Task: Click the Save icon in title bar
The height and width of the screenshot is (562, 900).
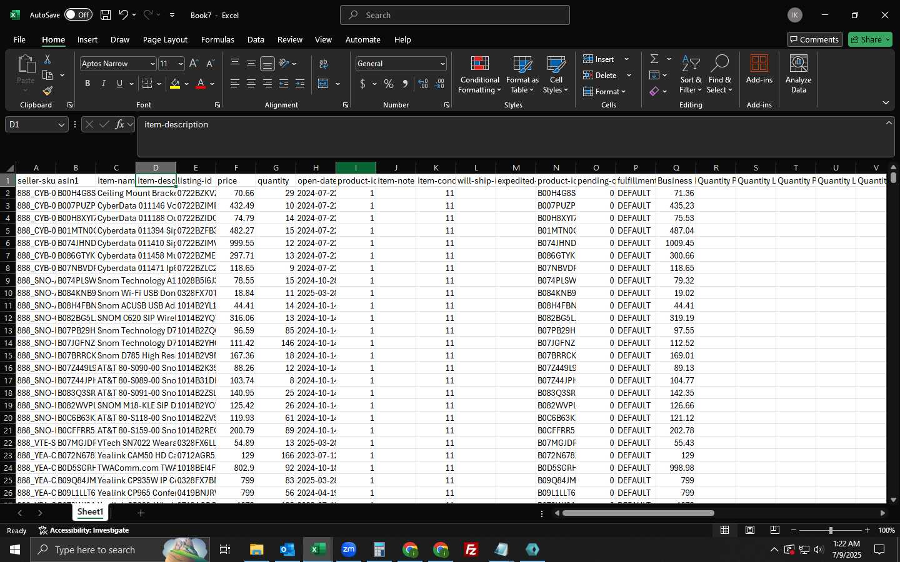Action: tap(106, 15)
